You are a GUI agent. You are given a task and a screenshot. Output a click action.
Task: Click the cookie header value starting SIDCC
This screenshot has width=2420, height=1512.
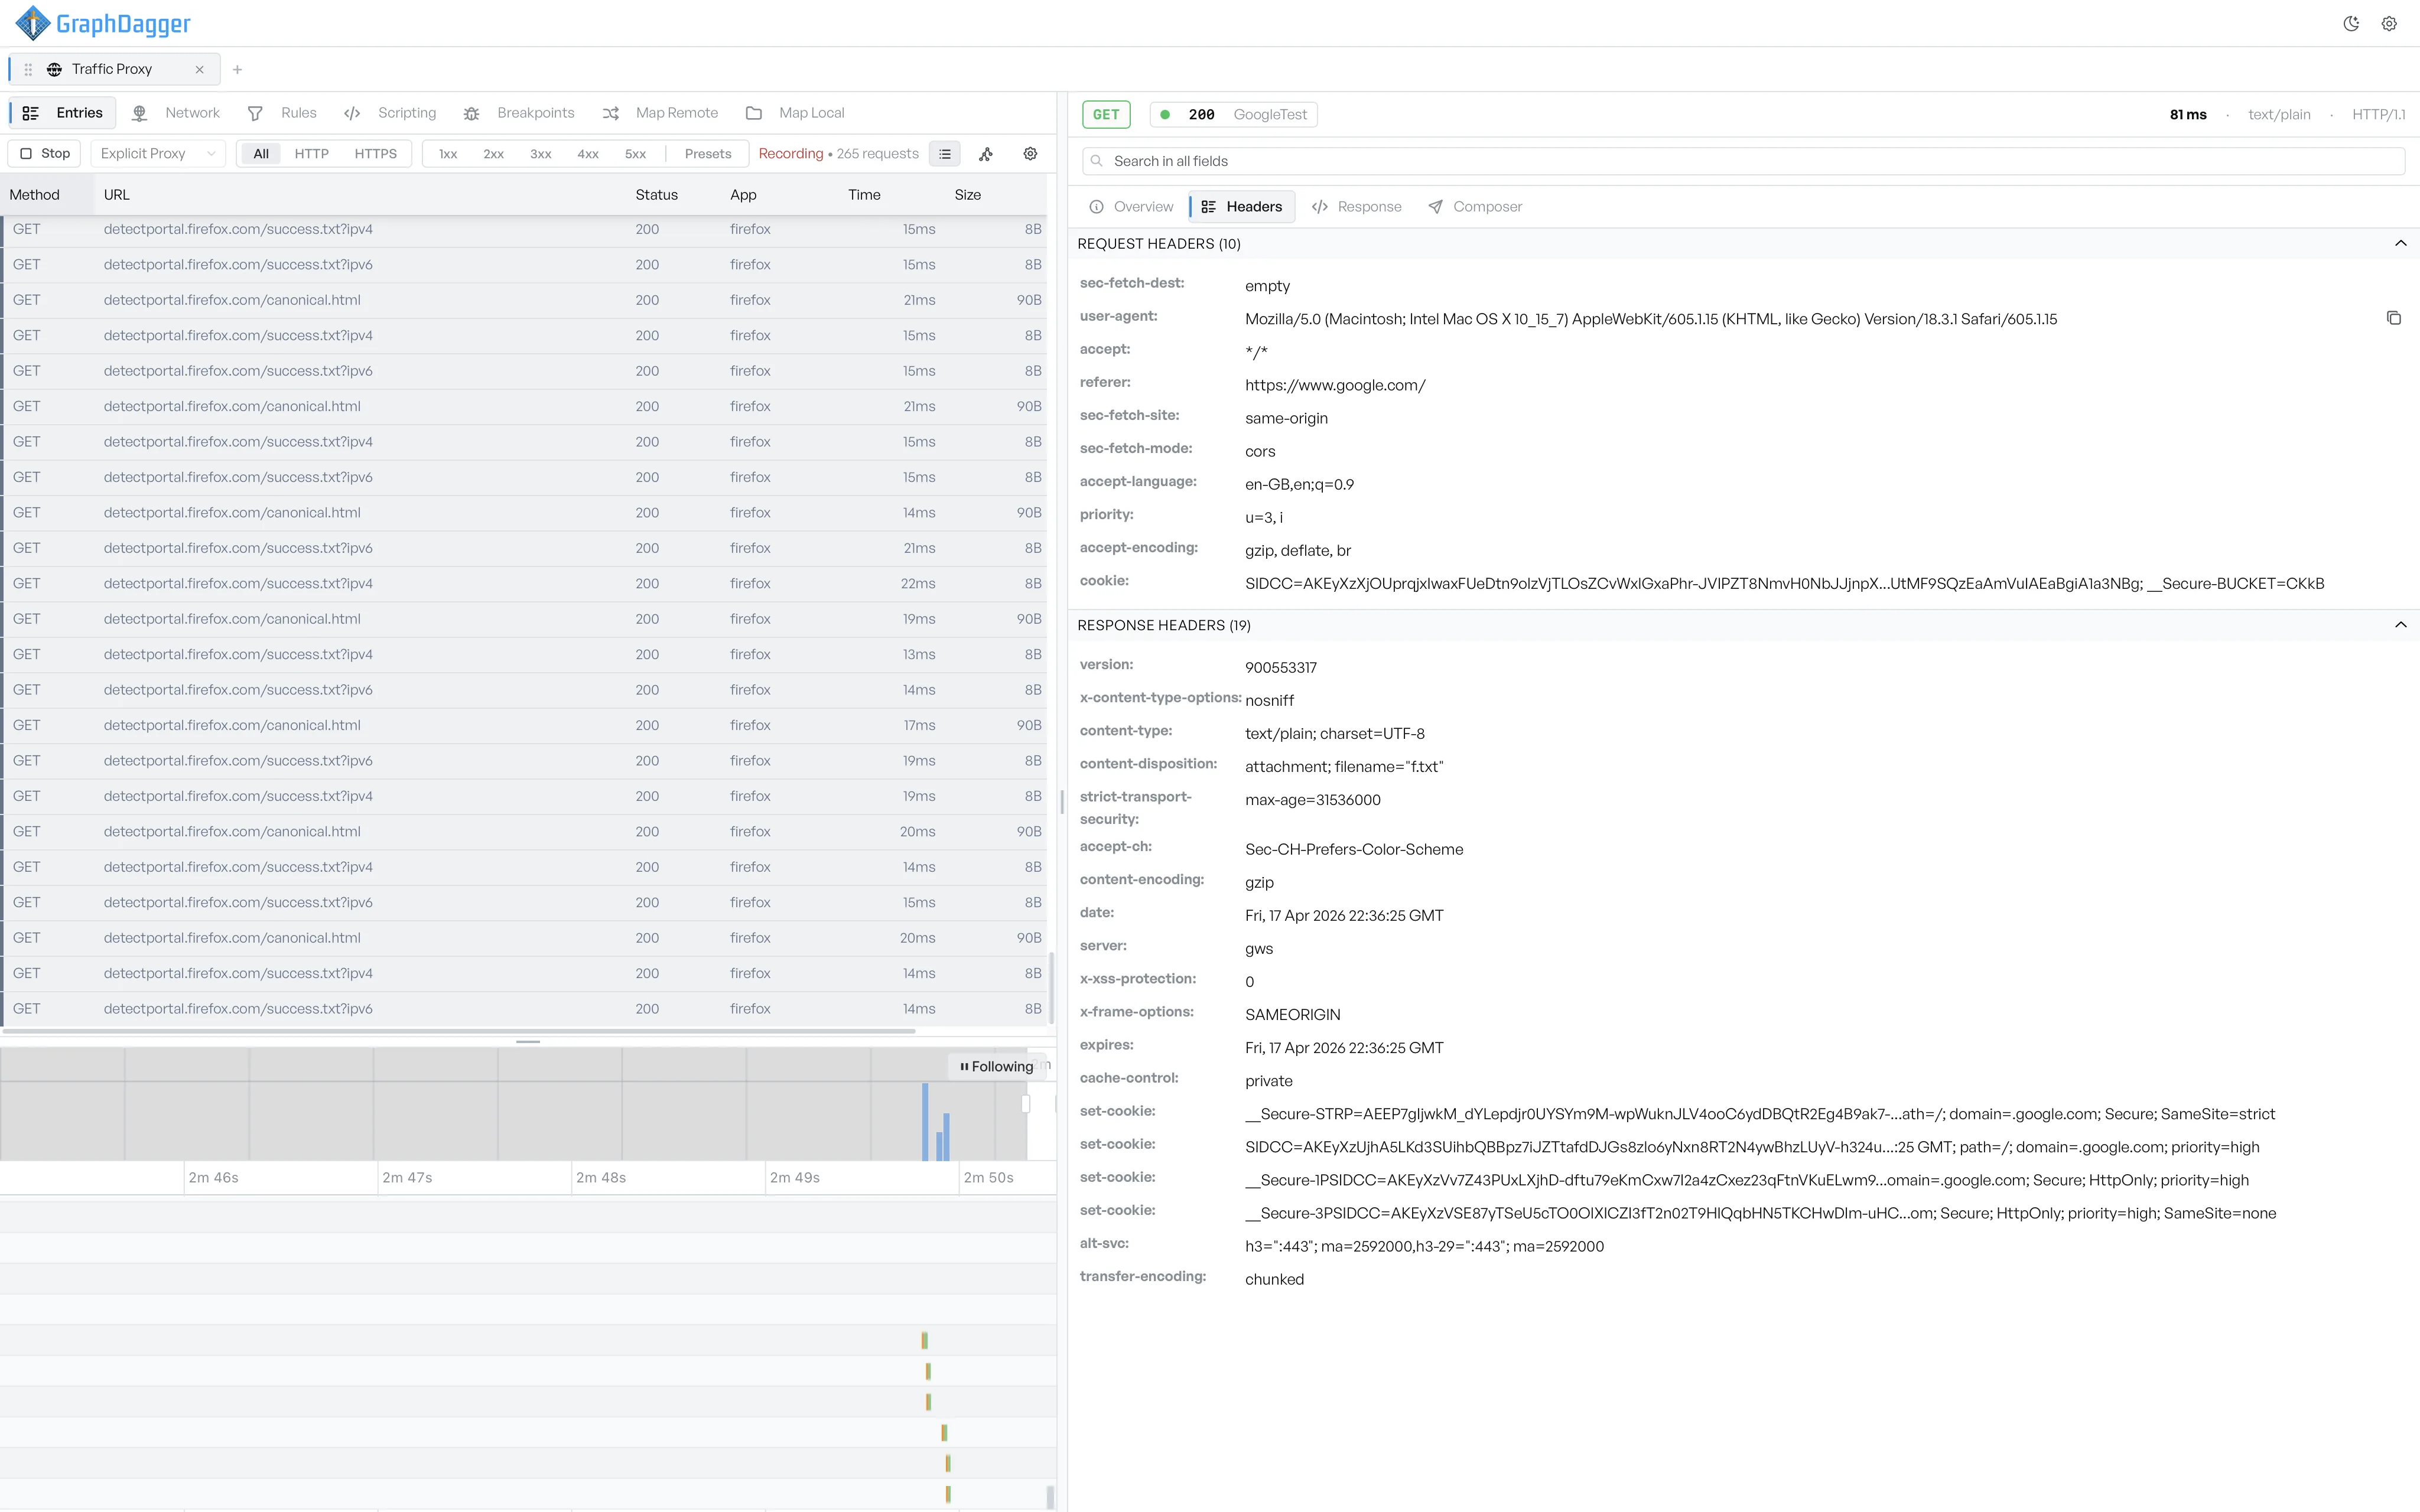[1784, 584]
